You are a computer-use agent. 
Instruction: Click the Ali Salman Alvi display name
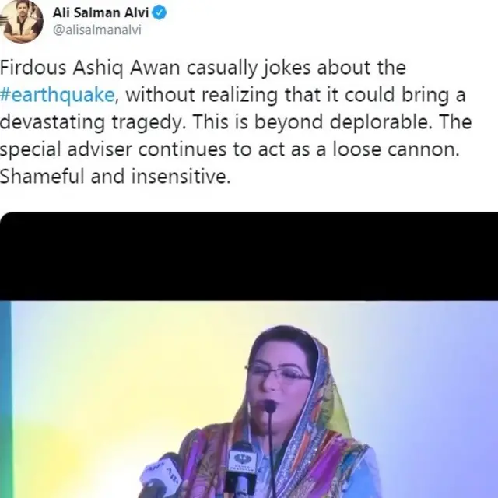coord(100,13)
